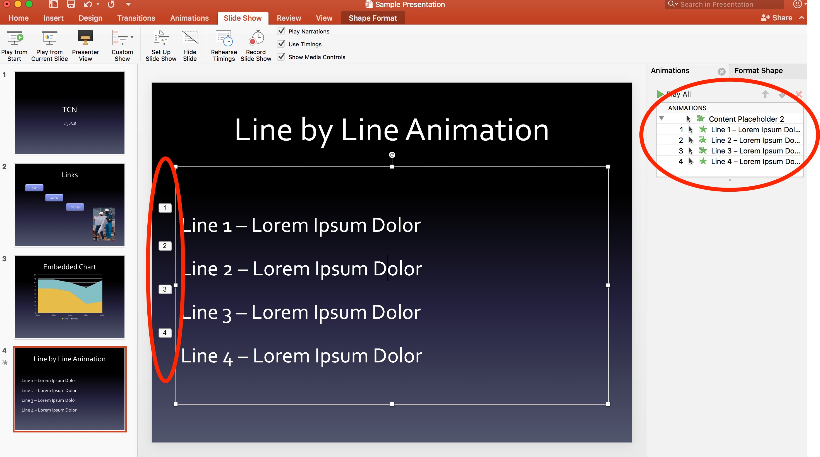Open the Custom Show dropdown
820x457 pixels.
[132, 37]
